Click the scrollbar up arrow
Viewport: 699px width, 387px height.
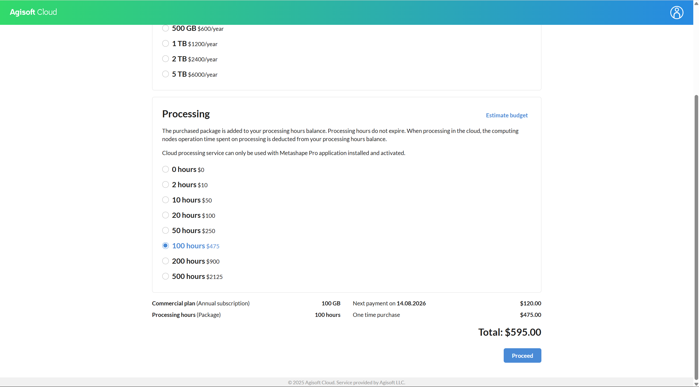pos(696,3)
